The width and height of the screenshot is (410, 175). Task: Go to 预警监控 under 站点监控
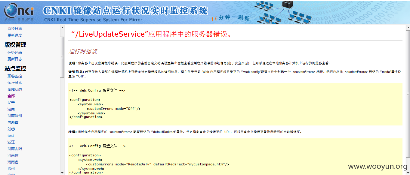click(x=15, y=76)
